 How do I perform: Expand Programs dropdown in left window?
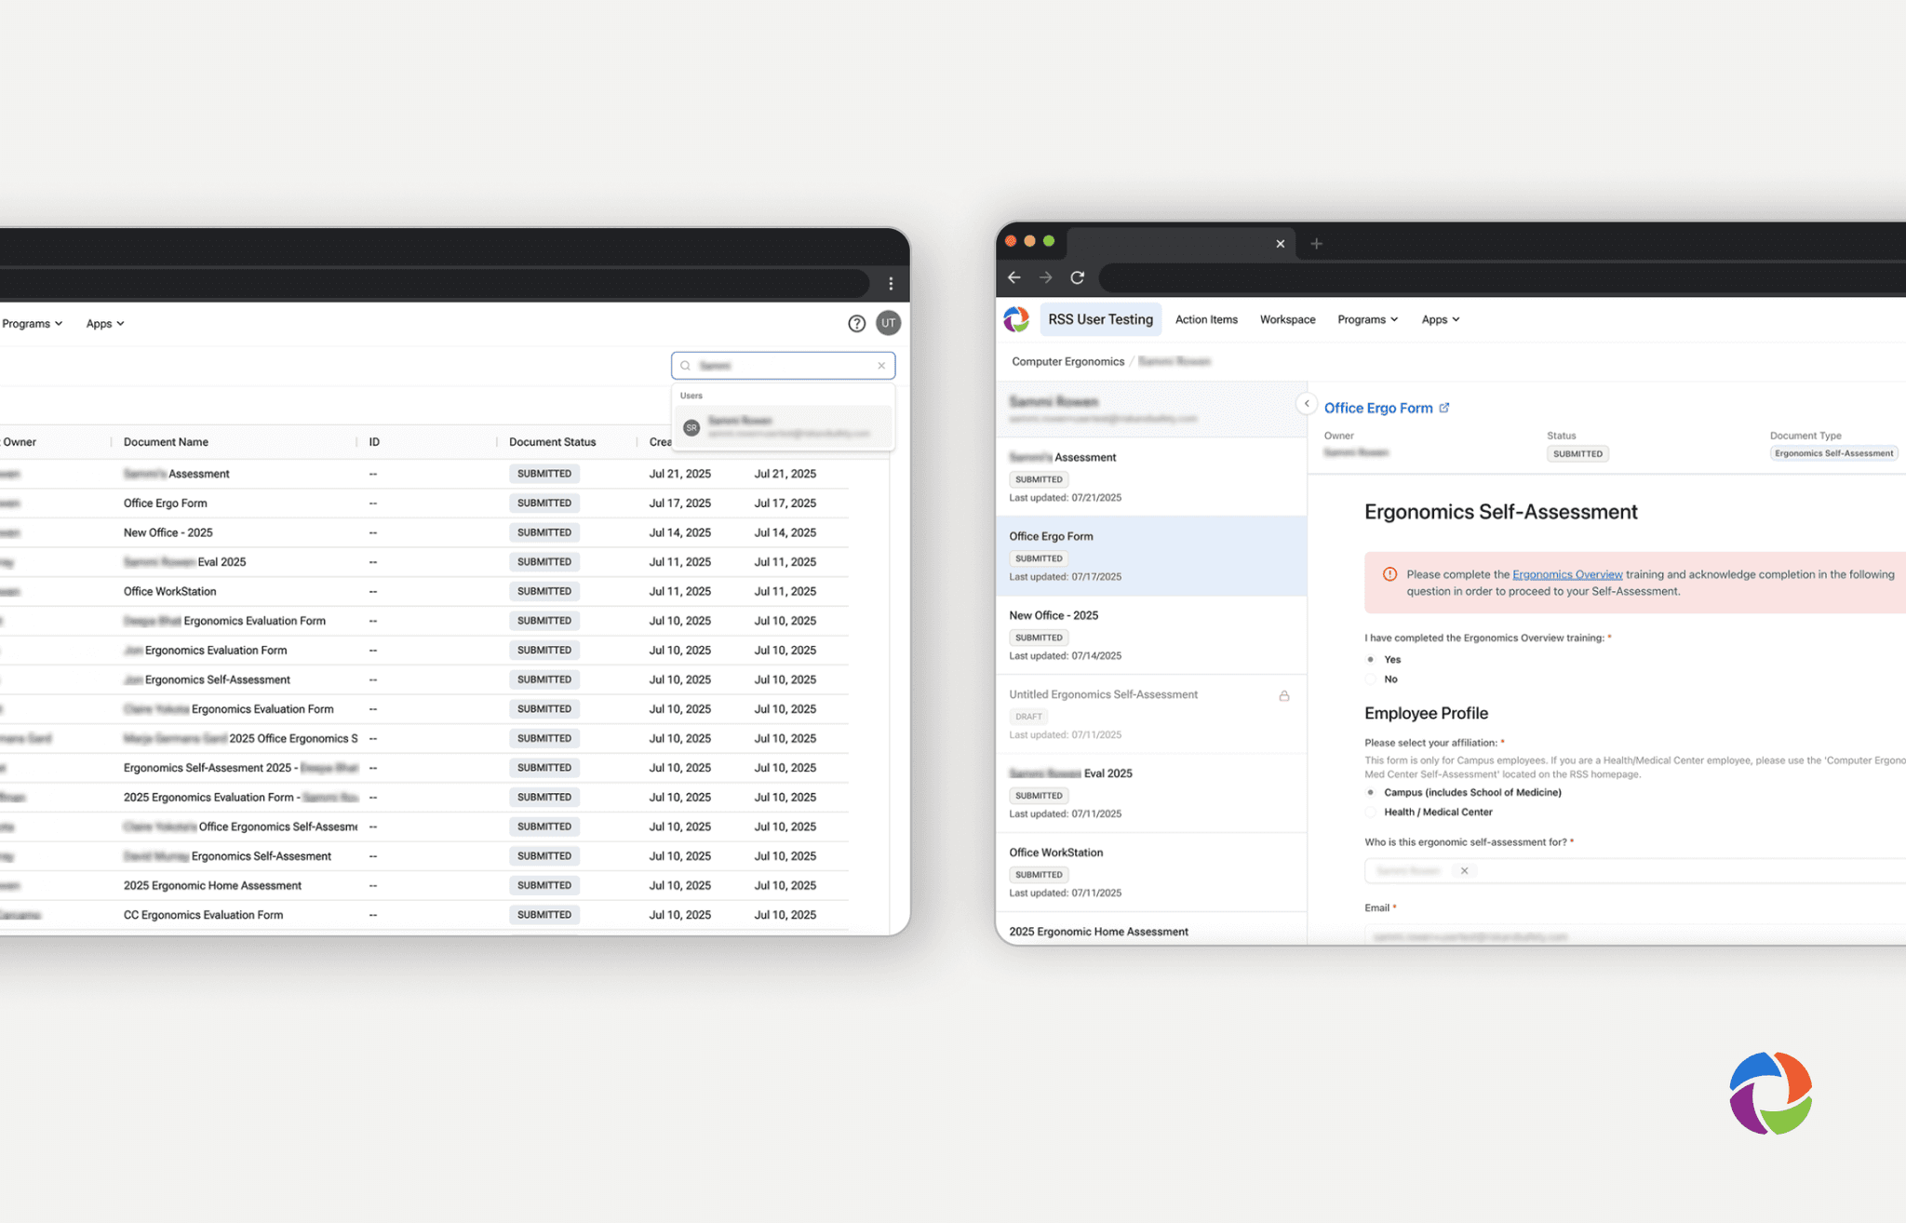tap(32, 324)
